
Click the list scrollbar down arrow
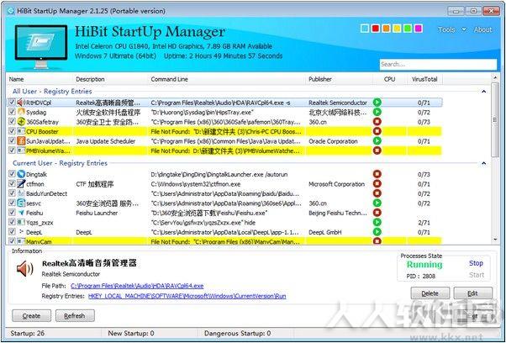coord(495,240)
